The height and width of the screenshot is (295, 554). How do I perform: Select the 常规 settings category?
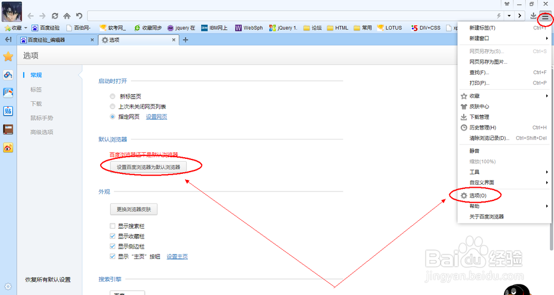[36, 75]
